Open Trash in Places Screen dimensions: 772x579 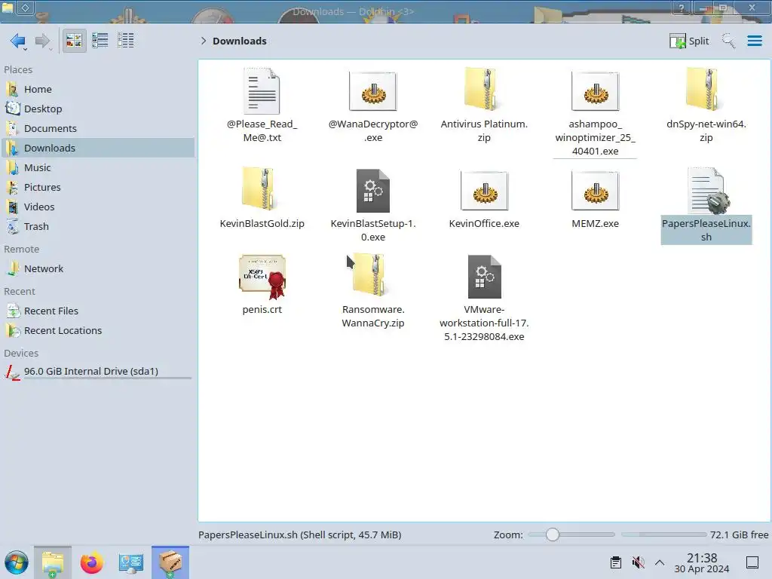click(97, 227)
